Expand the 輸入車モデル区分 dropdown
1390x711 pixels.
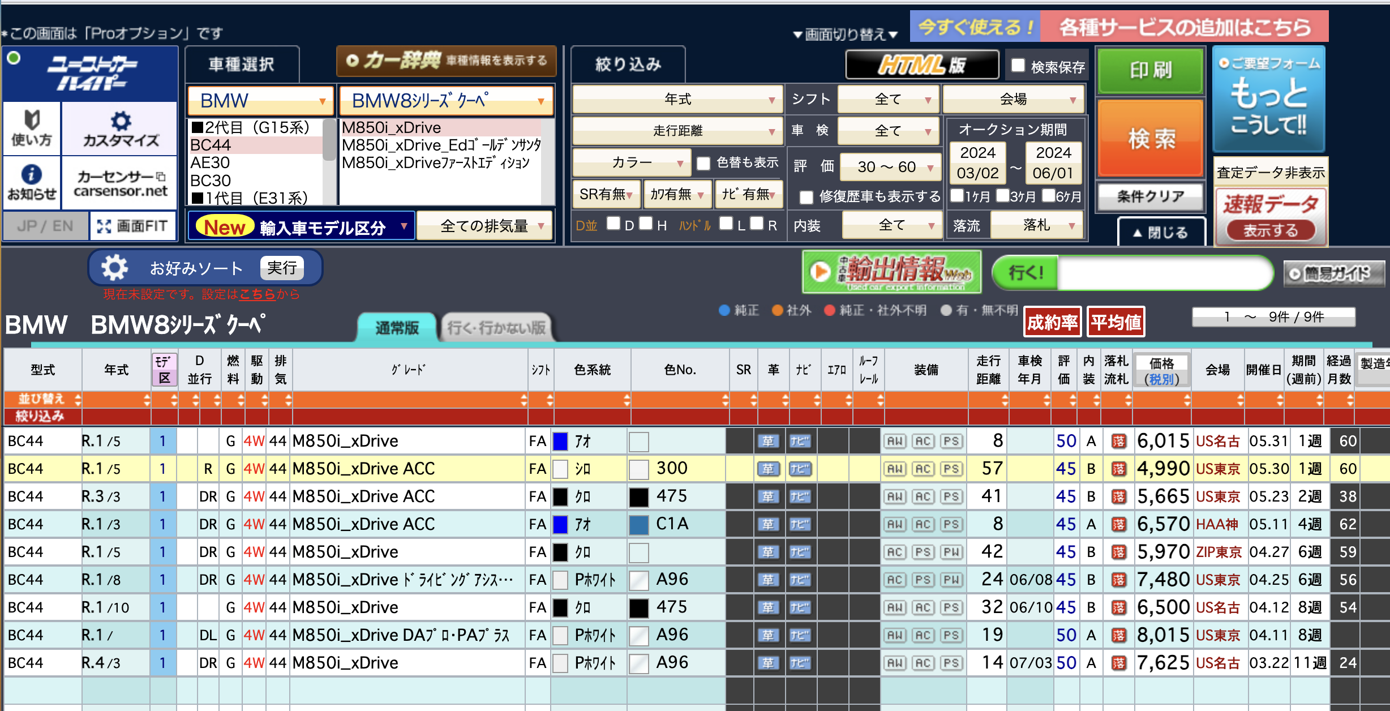click(x=301, y=226)
